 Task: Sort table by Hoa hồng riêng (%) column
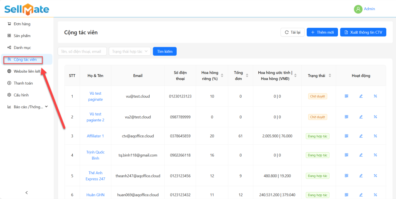coord(222,76)
